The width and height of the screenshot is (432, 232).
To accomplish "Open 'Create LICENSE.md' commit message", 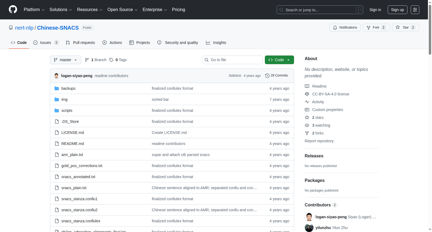I will tap(169, 133).
